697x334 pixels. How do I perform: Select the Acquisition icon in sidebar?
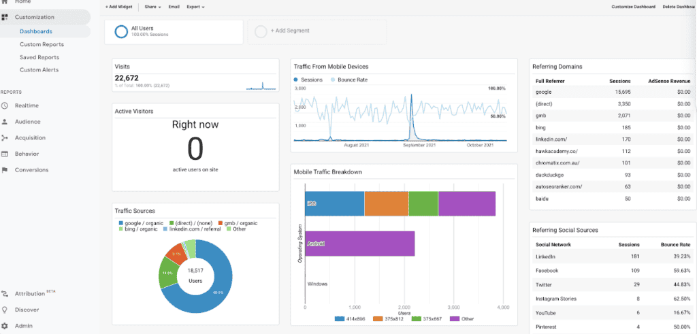pyautogui.click(x=5, y=138)
